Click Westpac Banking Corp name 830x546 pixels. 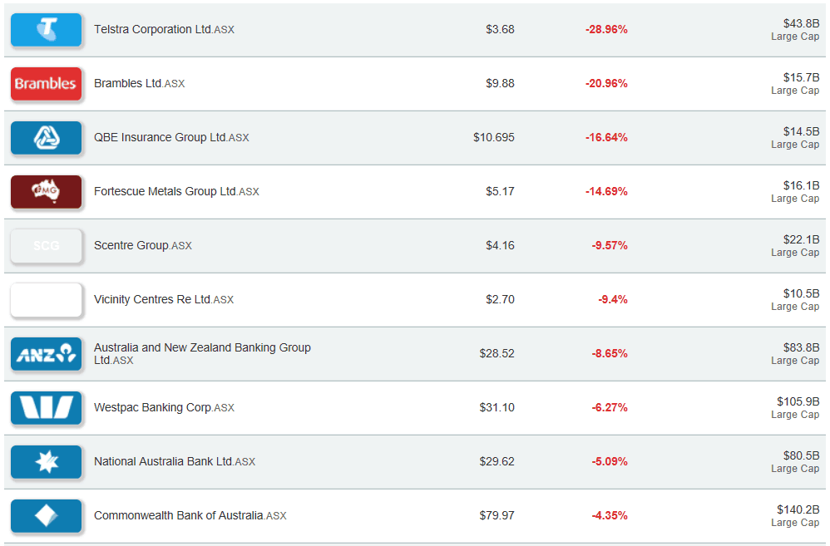pos(153,407)
